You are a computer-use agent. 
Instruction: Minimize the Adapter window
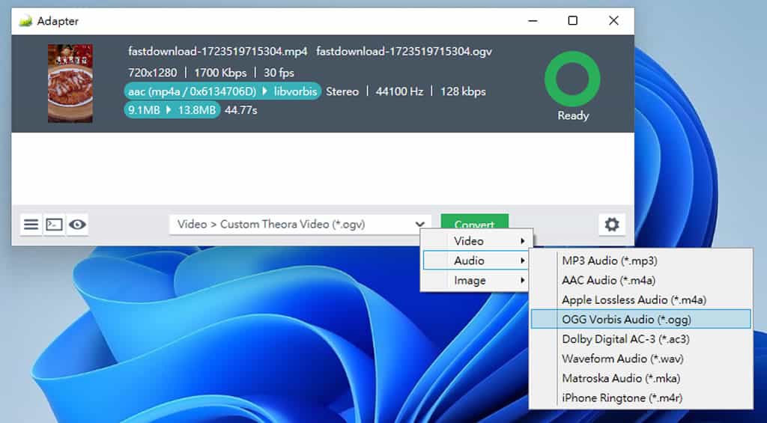tap(533, 20)
